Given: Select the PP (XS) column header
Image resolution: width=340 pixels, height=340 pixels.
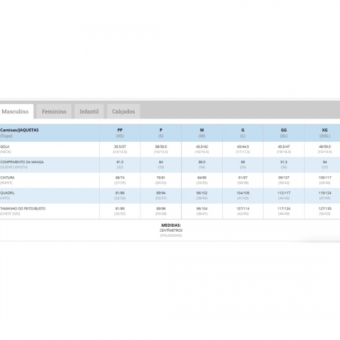Looking at the screenshot, I should point(120,133).
